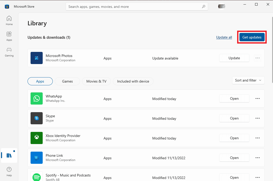Update Microsoft Photos
This screenshot has width=273, height=181.
[x=234, y=58]
